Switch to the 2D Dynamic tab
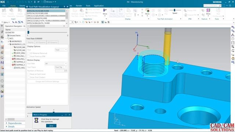Screen dimensions: 235x132 tap(52, 43)
